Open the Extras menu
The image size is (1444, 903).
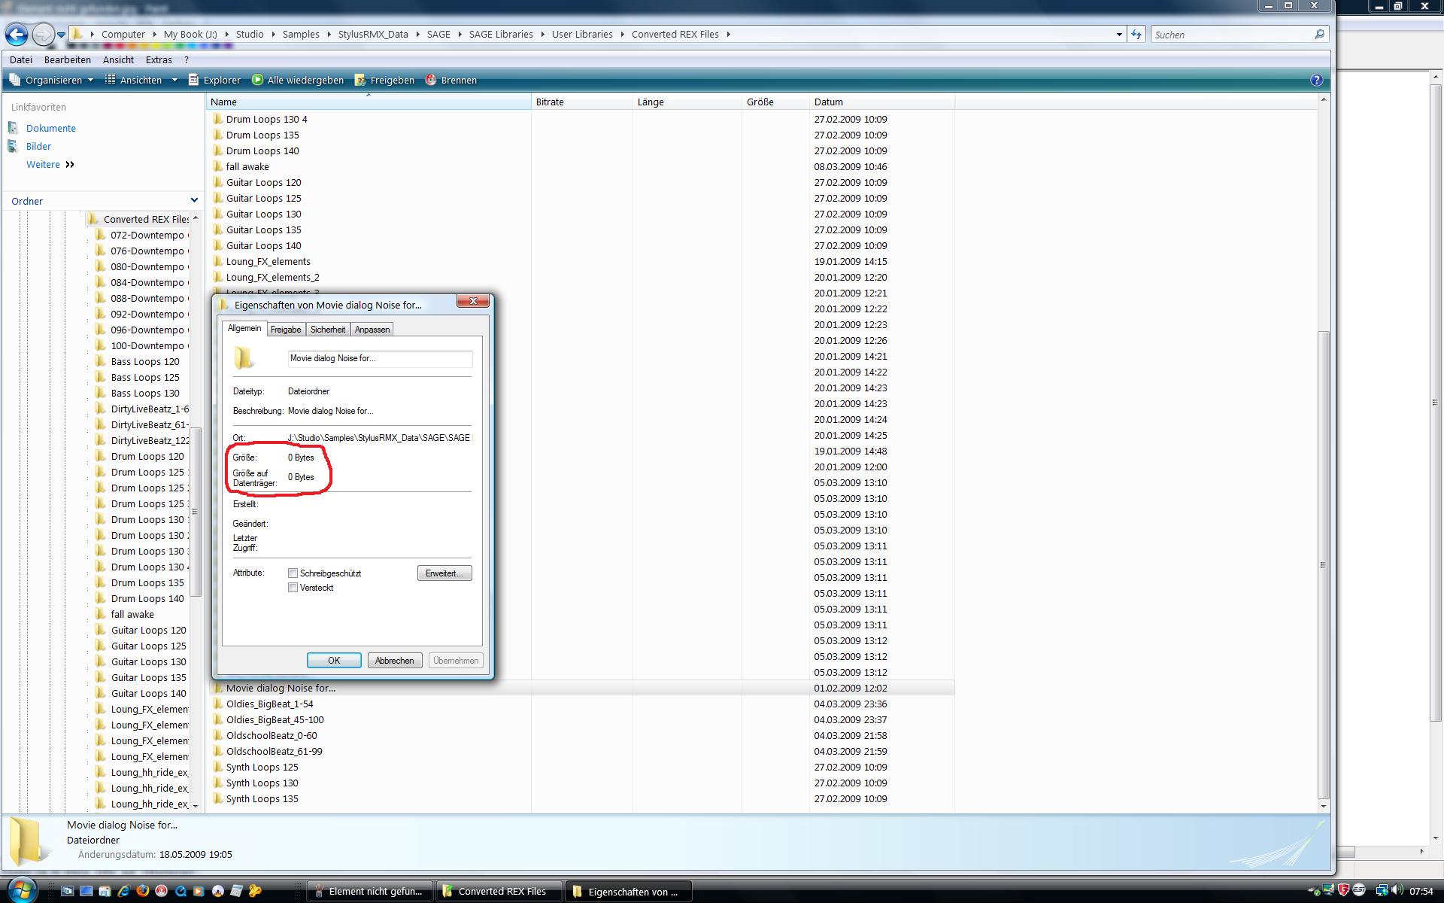click(159, 59)
